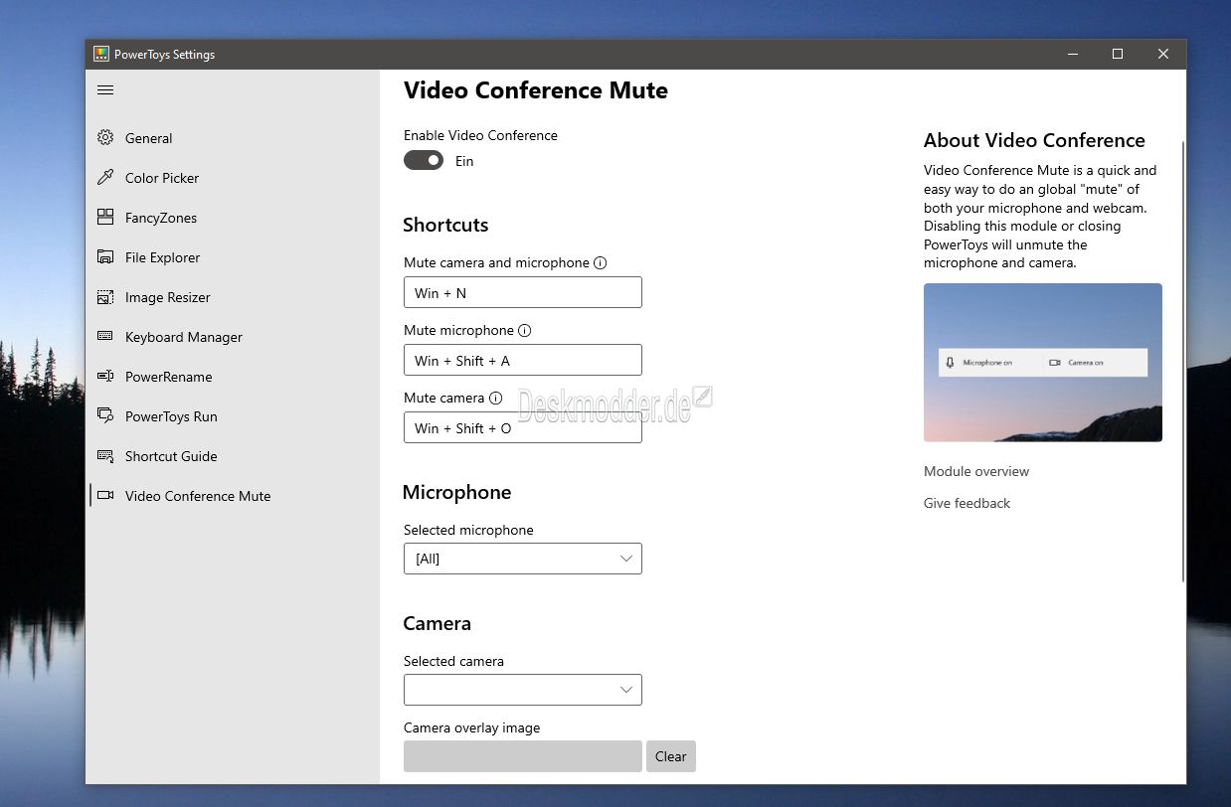This screenshot has height=807, width=1231.
Task: Click the File Explorer icon in sidebar
Action: (105, 257)
